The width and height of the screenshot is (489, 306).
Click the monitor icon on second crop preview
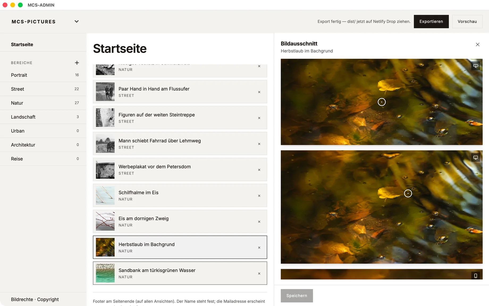[475, 158]
